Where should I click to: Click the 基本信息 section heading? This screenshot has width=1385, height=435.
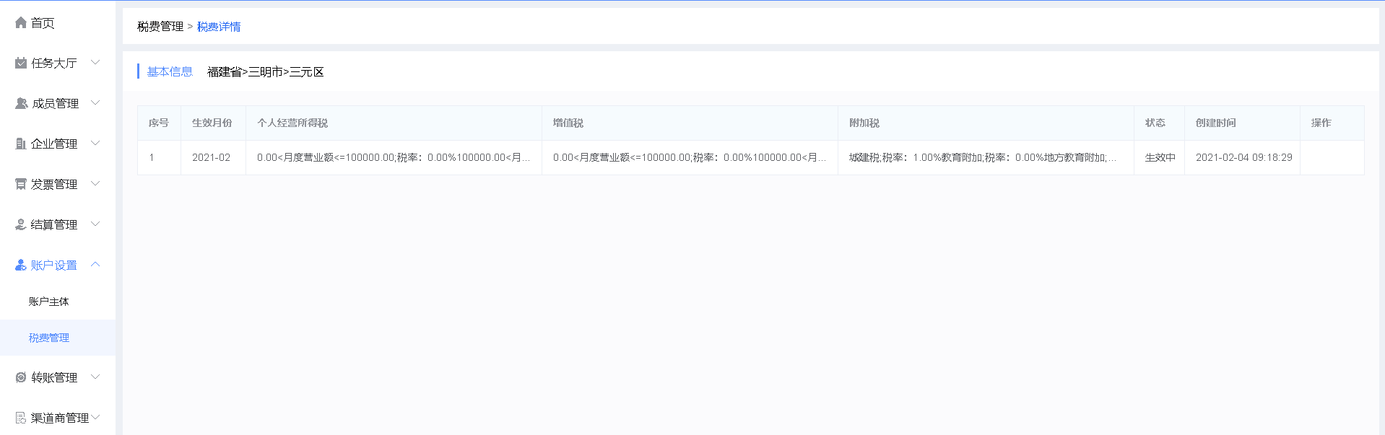click(170, 71)
